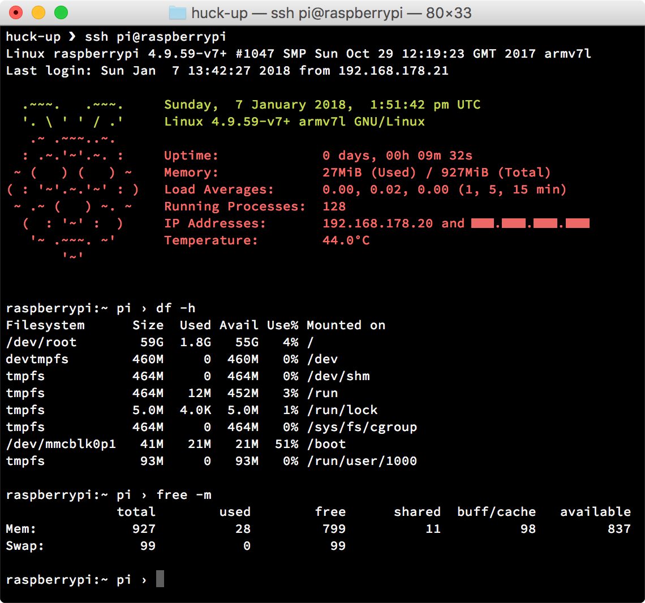Image resolution: width=645 pixels, height=603 pixels.
Task: Click the IP address '192.168.178.20'
Action: click(377, 223)
